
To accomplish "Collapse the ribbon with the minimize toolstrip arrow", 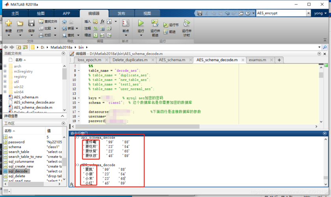I will pos(325,40).
